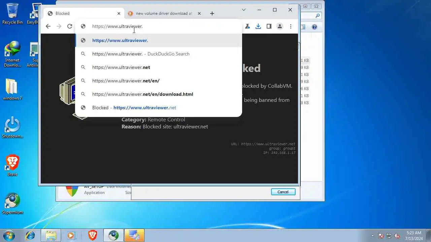
Task: Open Explorer window help icon
Action: [314, 27]
